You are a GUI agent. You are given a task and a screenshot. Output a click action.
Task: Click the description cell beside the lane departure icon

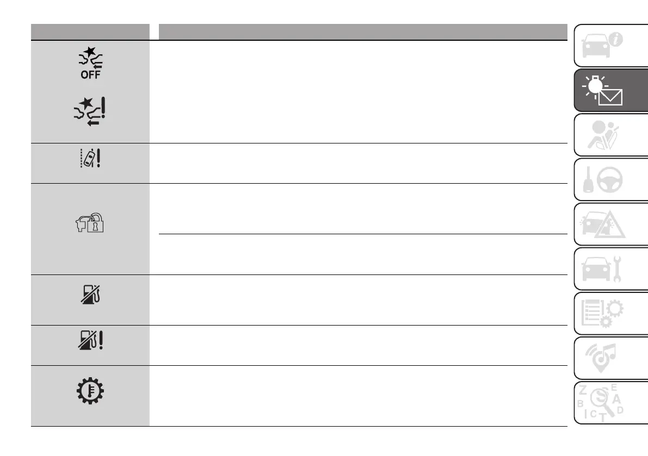pyautogui.click(x=356, y=163)
